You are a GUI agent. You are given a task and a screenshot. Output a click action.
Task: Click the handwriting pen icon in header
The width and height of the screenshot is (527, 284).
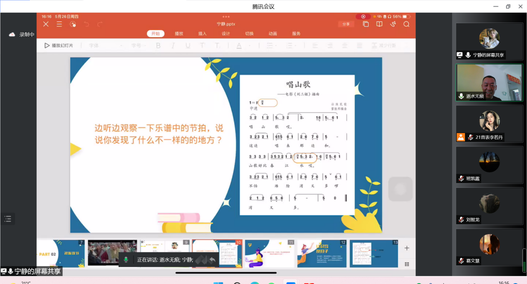[x=393, y=24]
